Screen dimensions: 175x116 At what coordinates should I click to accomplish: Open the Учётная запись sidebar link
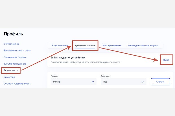coord(12,44)
